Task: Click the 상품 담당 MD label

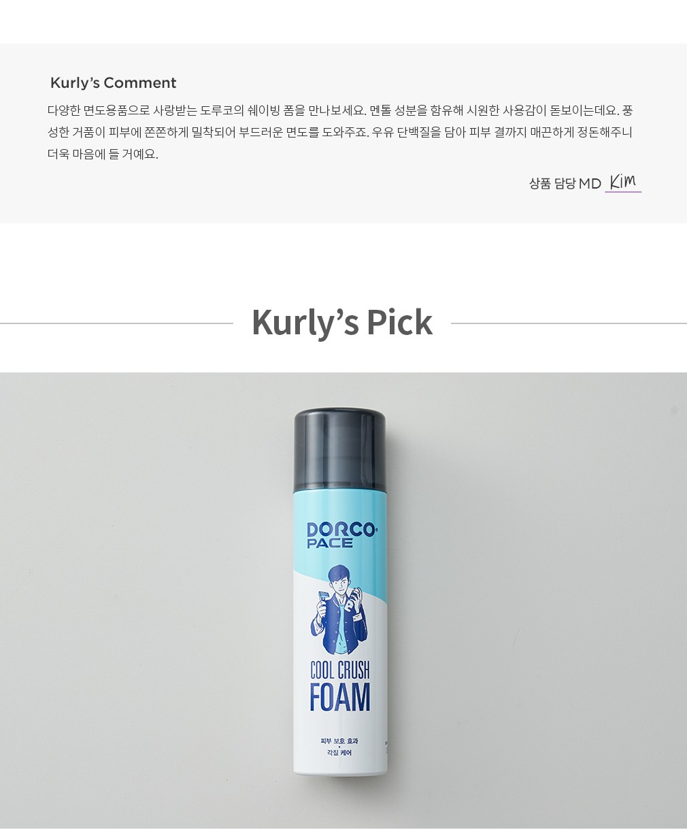Action: pyautogui.click(x=565, y=183)
